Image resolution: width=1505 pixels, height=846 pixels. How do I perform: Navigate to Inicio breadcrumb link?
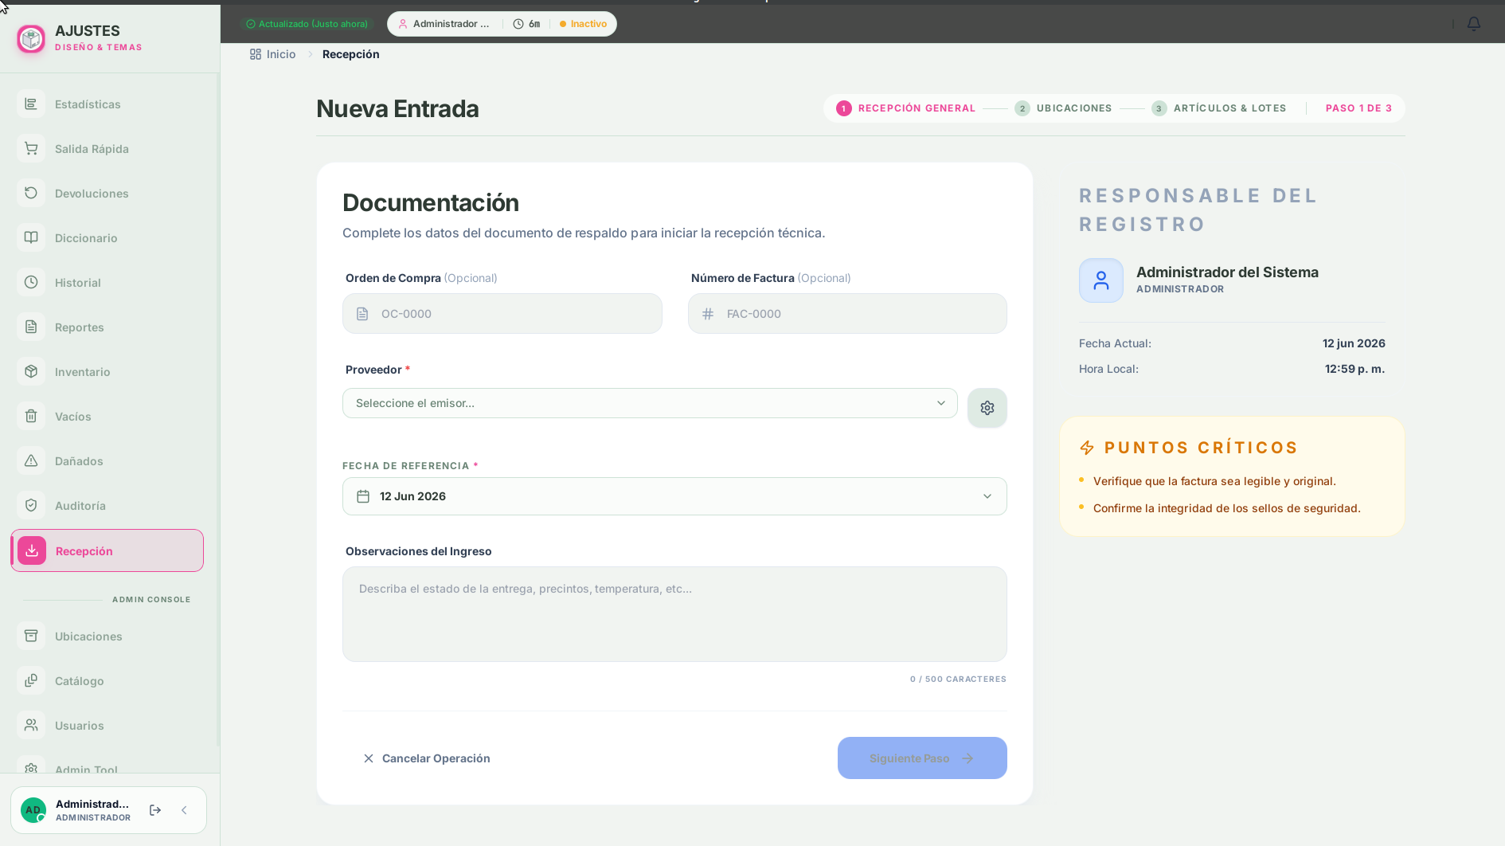[x=272, y=54]
